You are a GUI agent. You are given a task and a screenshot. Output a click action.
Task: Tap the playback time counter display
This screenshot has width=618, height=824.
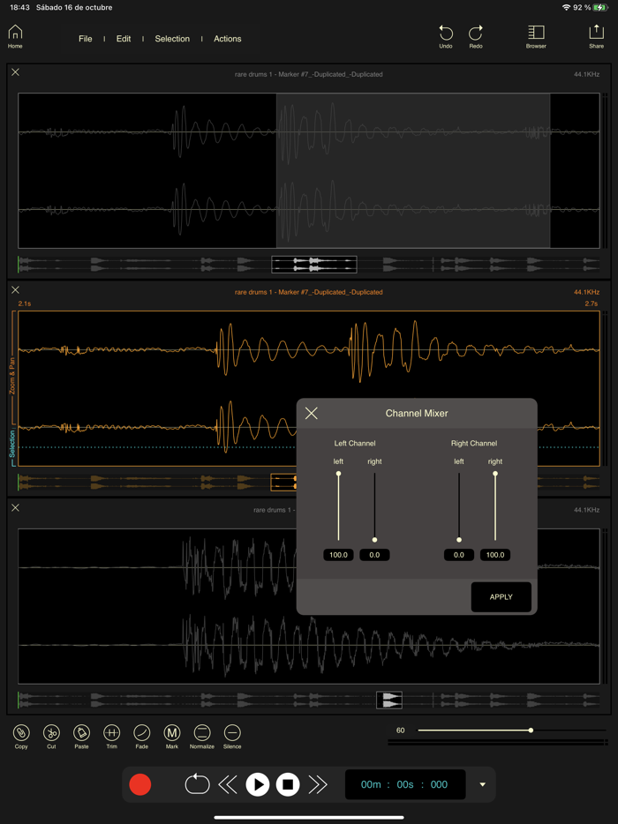pos(405,784)
